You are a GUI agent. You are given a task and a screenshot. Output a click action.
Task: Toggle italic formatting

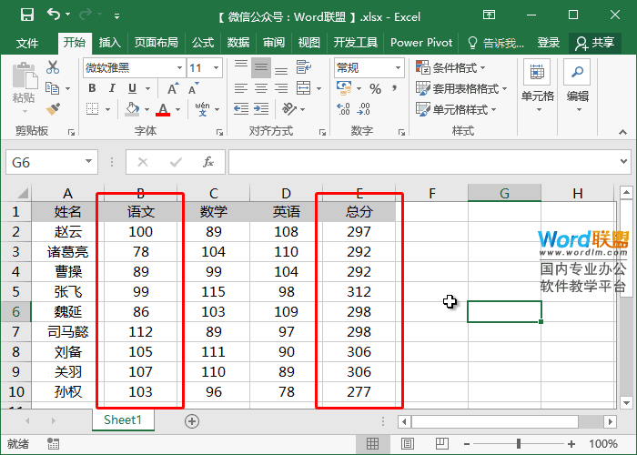(x=110, y=88)
